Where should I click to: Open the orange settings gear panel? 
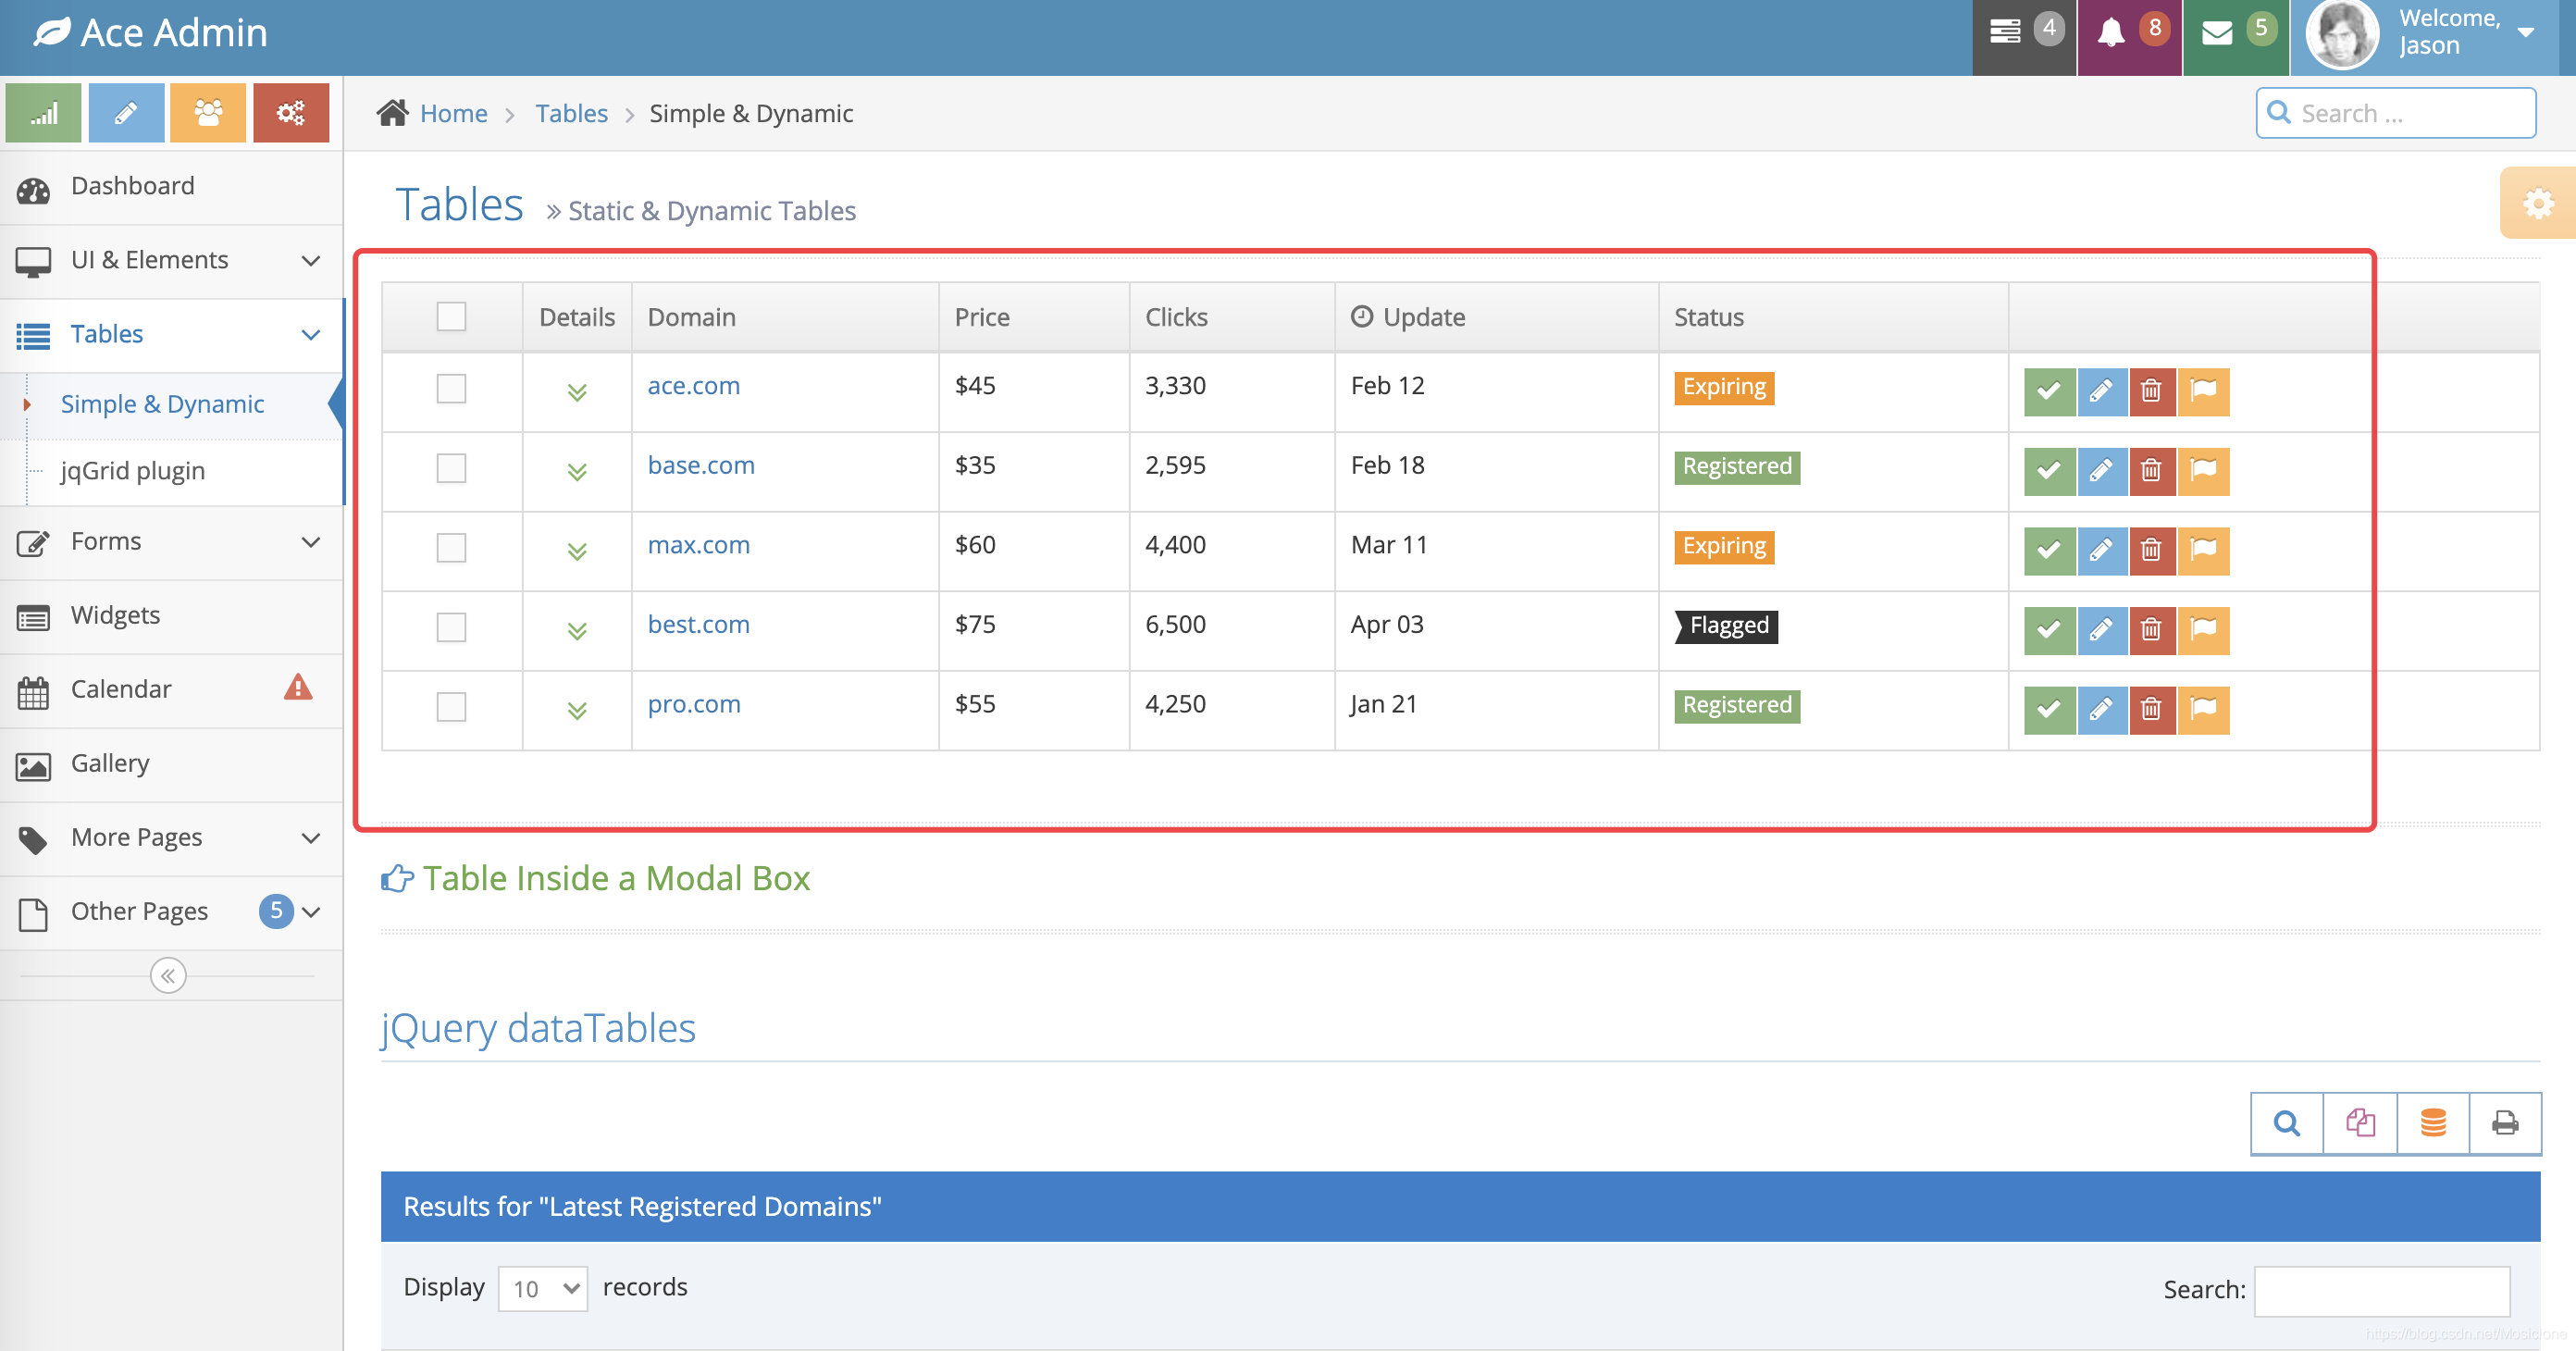pyautogui.click(x=2538, y=204)
